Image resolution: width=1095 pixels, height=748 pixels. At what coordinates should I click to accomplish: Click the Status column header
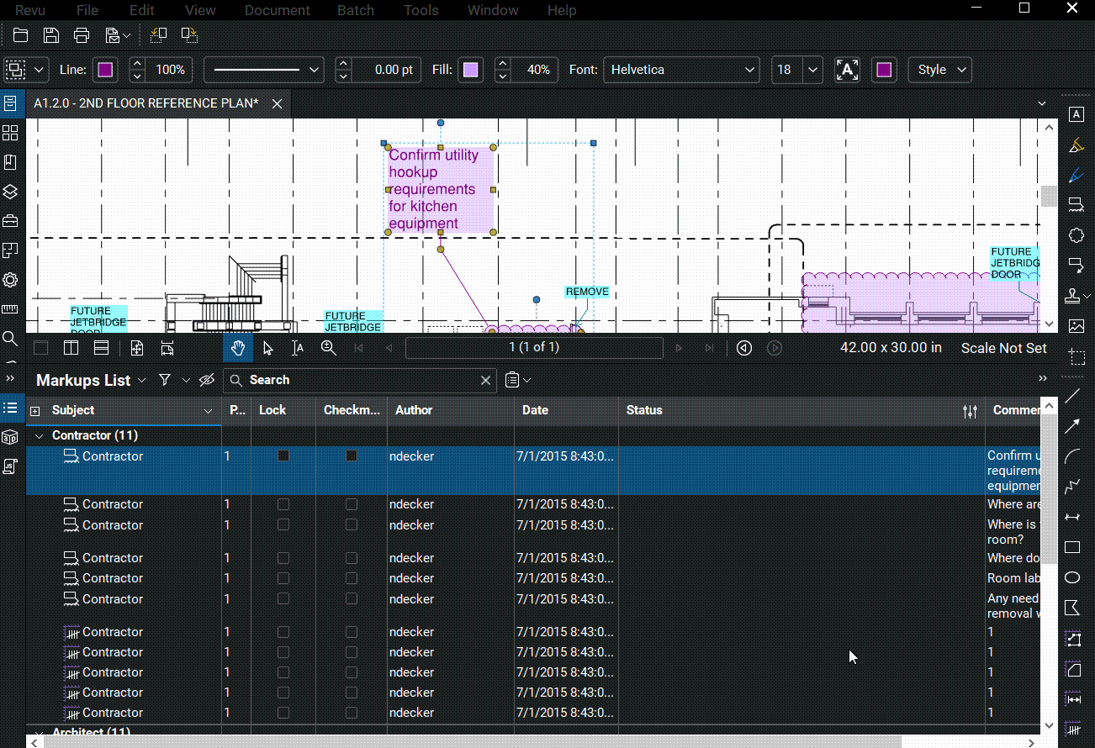coord(644,410)
